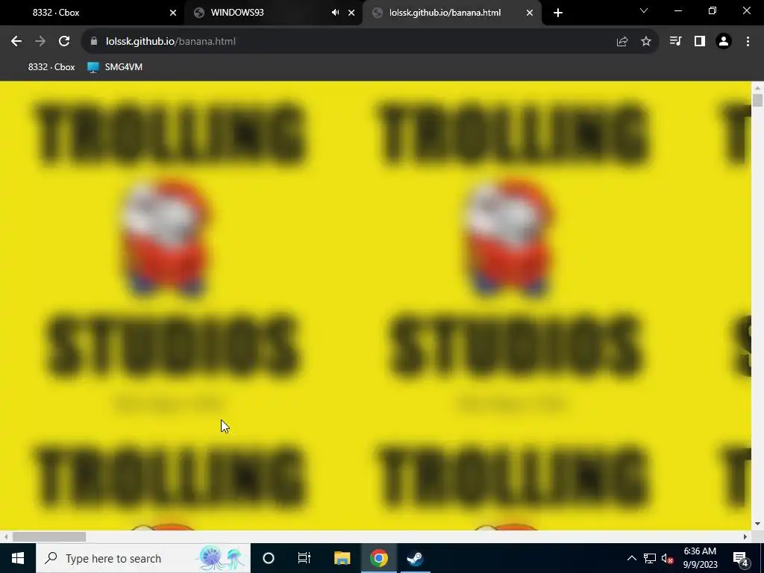View site info via the lock icon
This screenshot has width=764, height=573.
pos(93,42)
